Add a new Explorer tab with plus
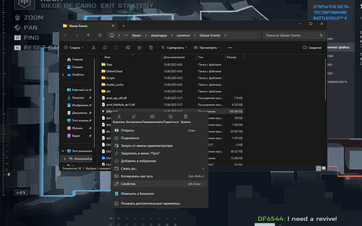 pos(124,26)
